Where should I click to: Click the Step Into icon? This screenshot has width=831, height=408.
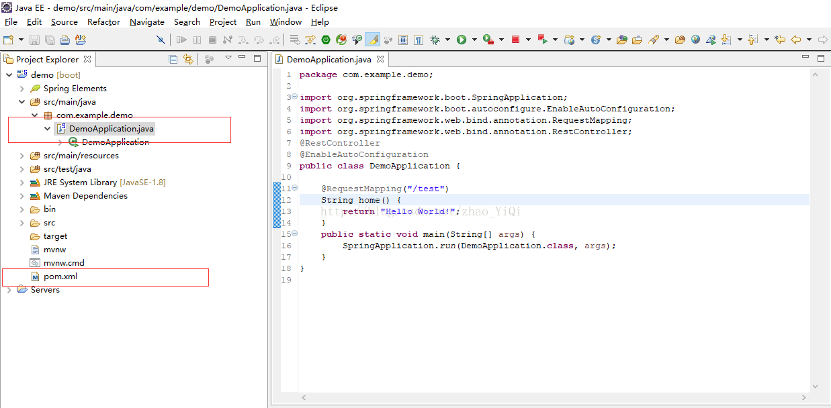(243, 40)
